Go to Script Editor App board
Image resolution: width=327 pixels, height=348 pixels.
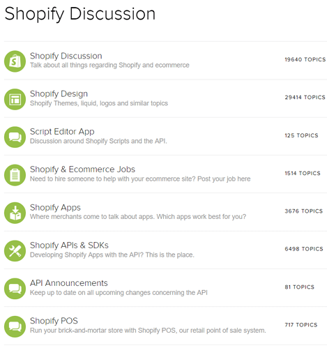pyautogui.click(x=62, y=132)
